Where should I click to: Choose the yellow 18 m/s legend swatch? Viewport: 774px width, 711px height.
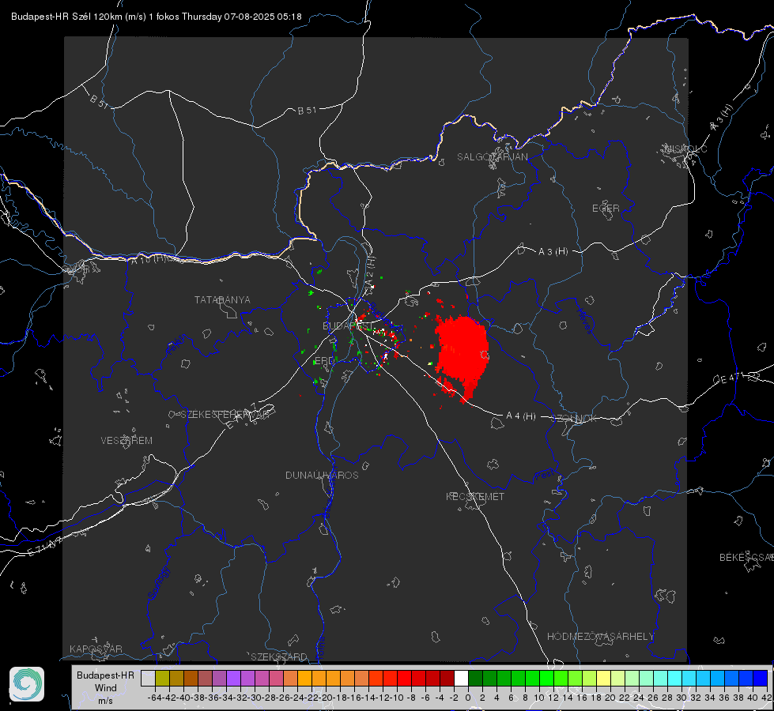603,678
